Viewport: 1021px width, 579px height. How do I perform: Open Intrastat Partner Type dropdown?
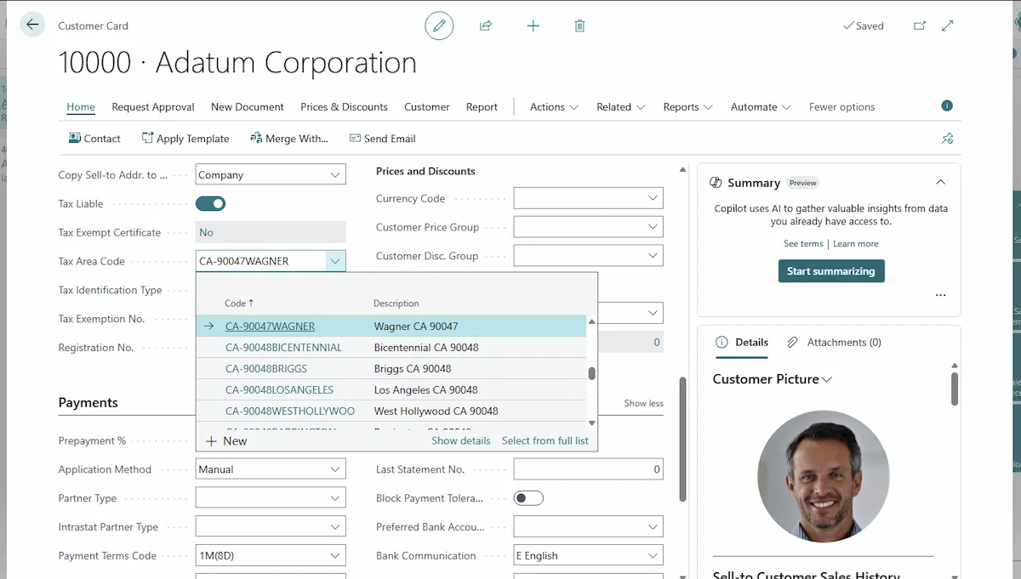click(335, 526)
